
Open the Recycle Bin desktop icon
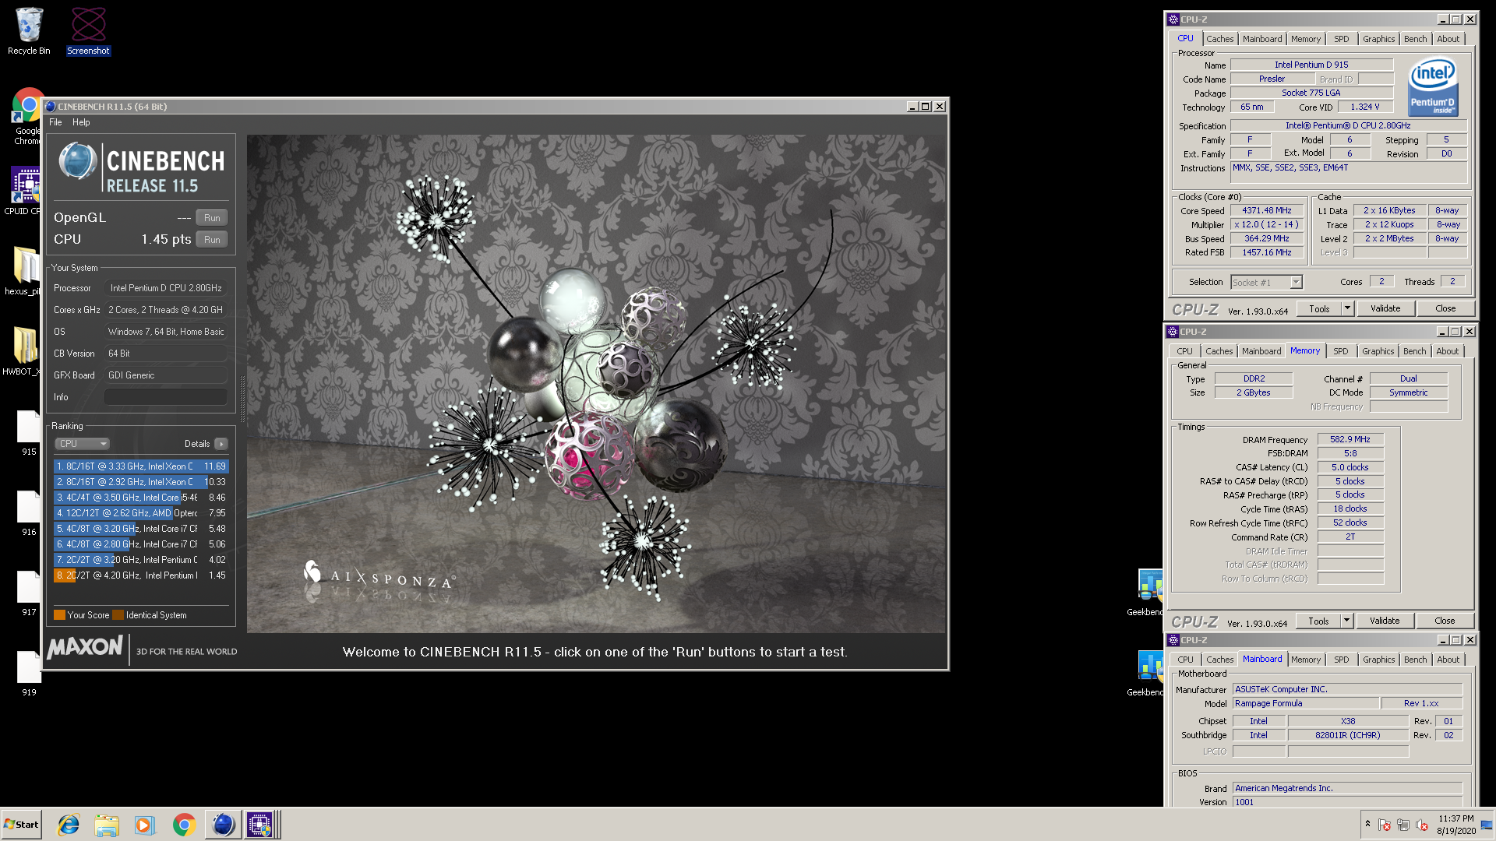click(x=29, y=31)
